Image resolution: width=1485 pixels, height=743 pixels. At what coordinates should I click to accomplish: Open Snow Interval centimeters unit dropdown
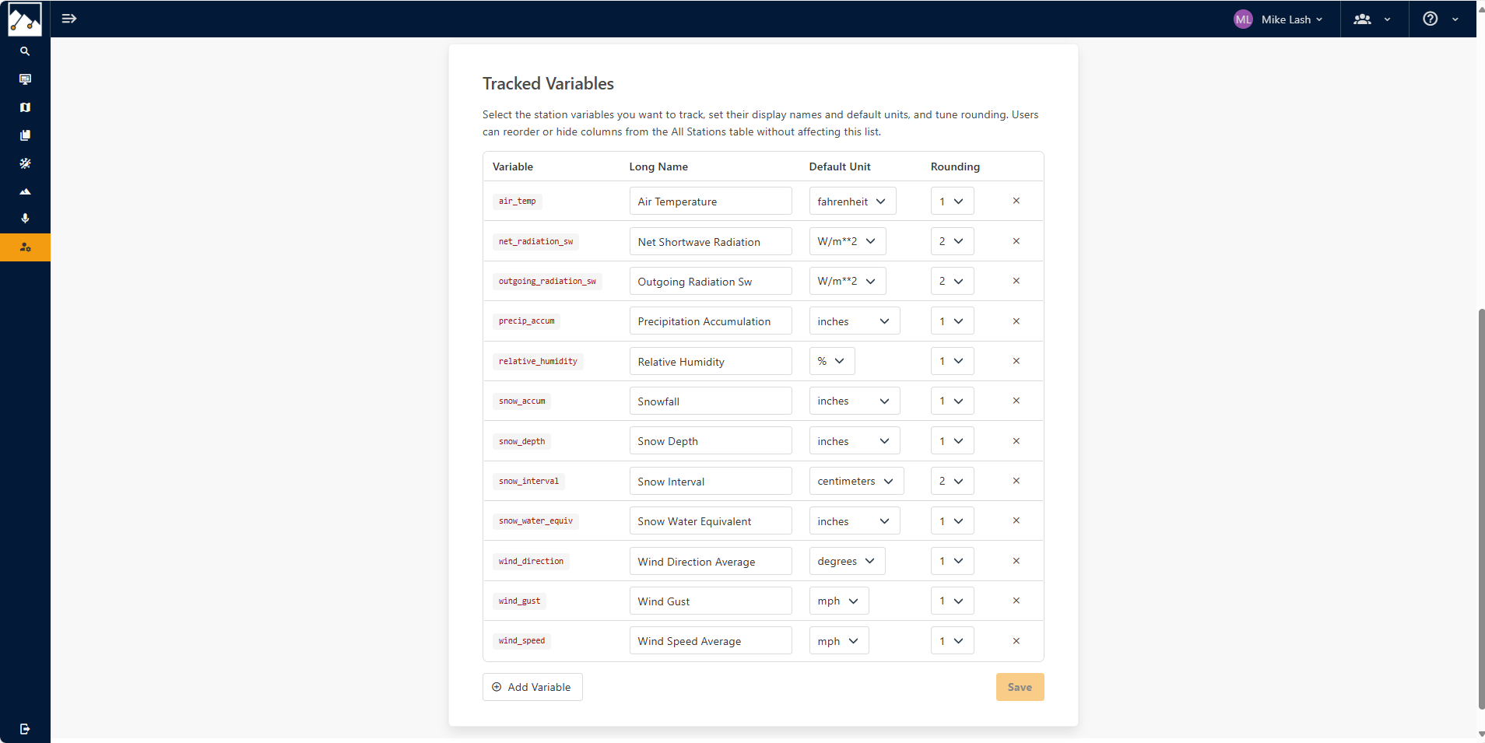(856, 481)
